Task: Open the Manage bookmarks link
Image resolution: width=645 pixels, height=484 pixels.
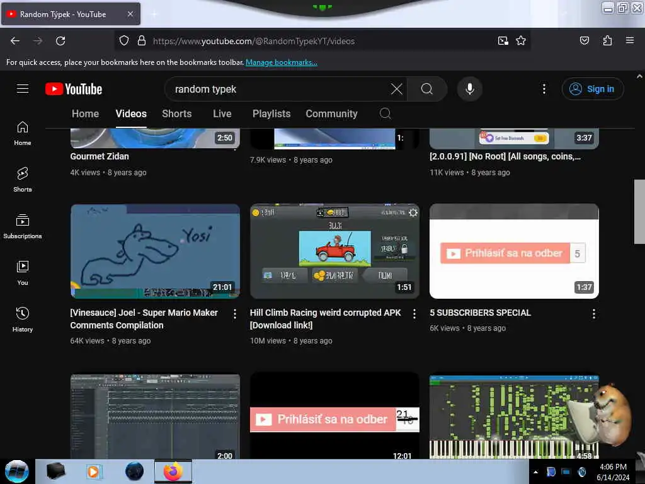Action: (282, 62)
